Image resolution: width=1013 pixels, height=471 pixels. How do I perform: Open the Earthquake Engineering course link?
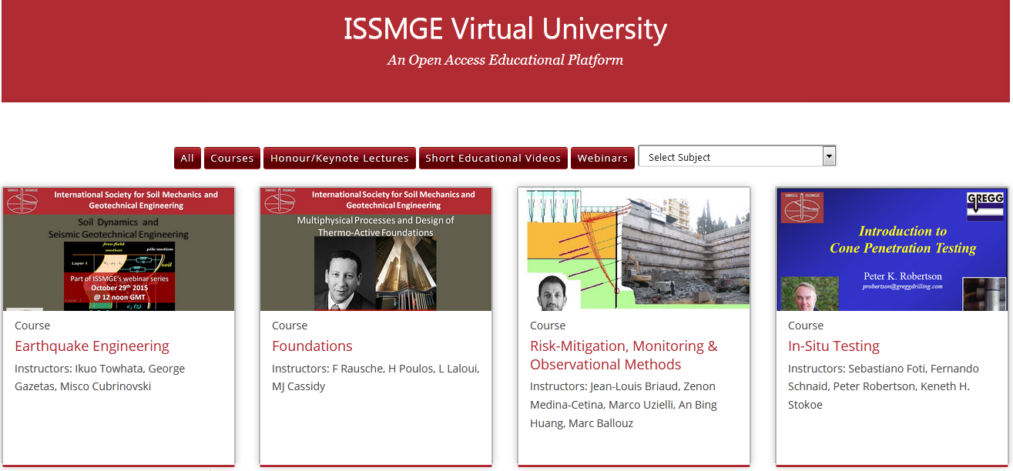pyautogui.click(x=92, y=346)
